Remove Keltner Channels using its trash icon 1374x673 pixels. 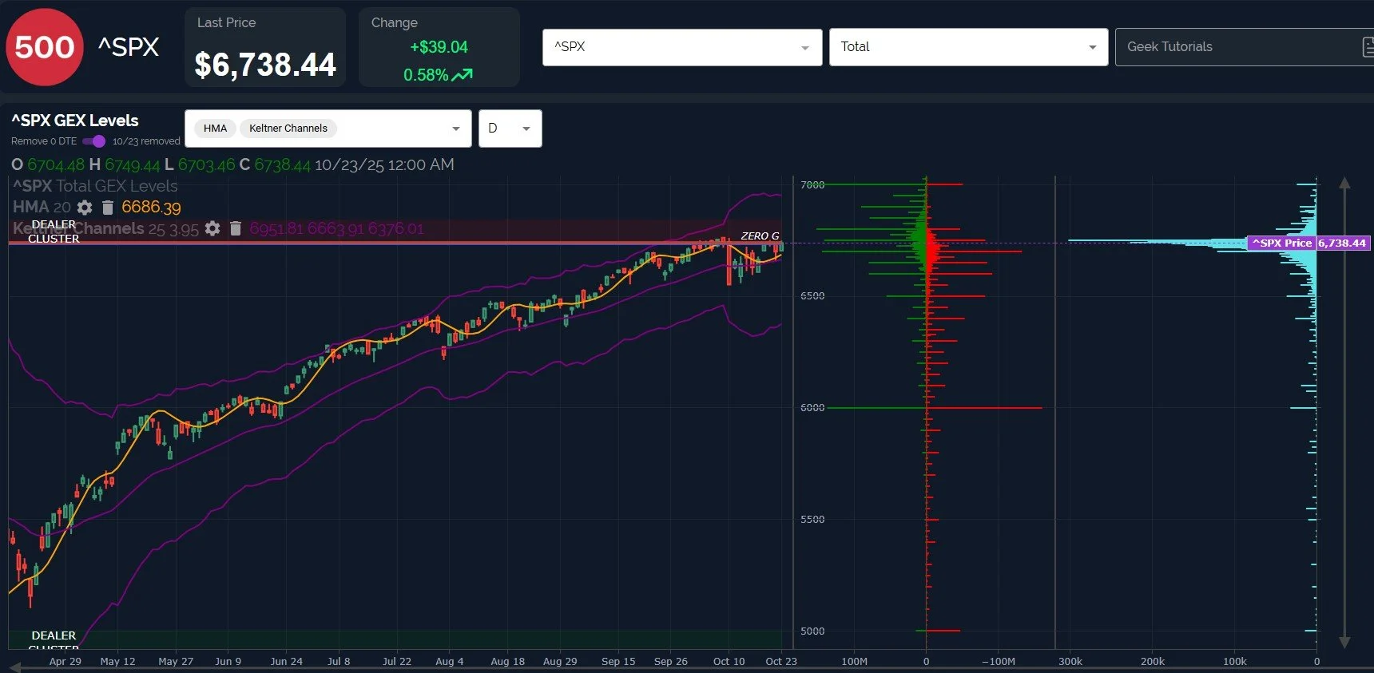point(236,228)
